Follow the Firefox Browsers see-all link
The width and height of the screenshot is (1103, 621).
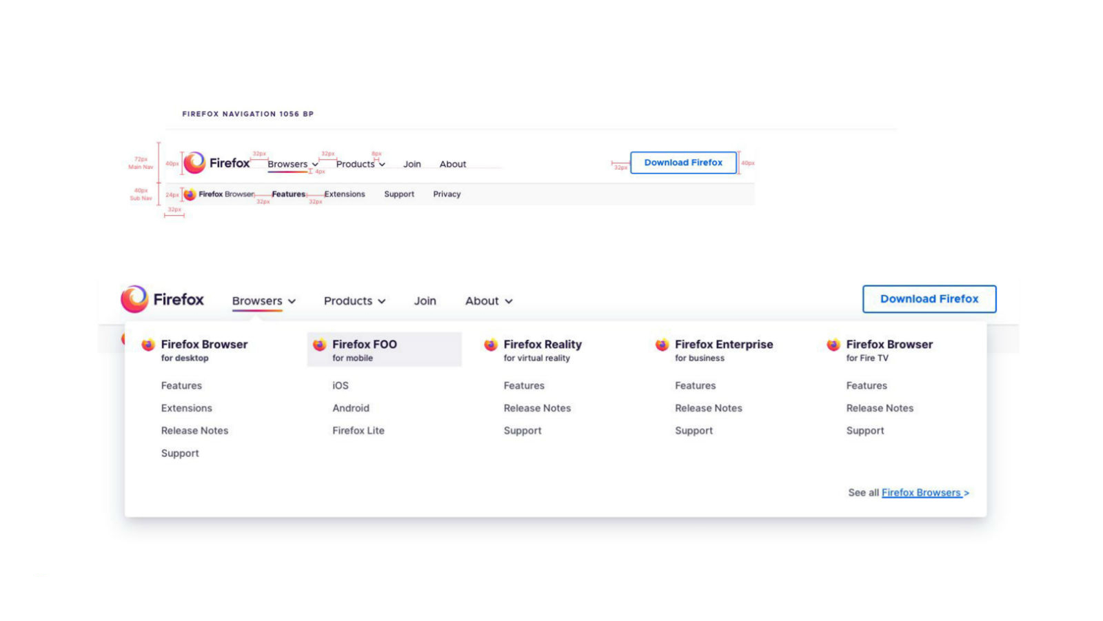pos(924,493)
